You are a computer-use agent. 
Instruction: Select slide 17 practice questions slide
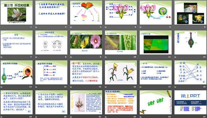(x=156, y=72)
